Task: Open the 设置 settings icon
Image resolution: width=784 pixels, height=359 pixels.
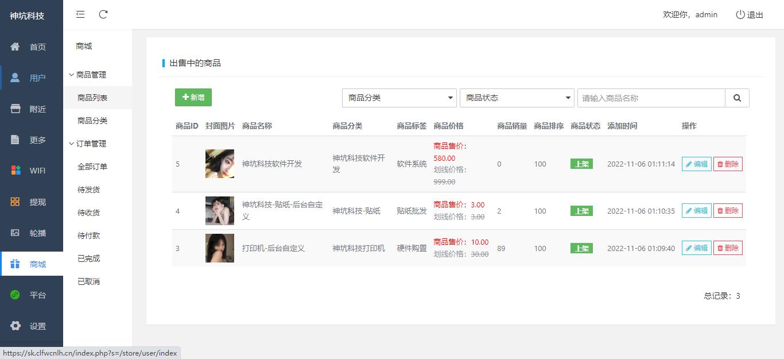Action: click(15, 326)
